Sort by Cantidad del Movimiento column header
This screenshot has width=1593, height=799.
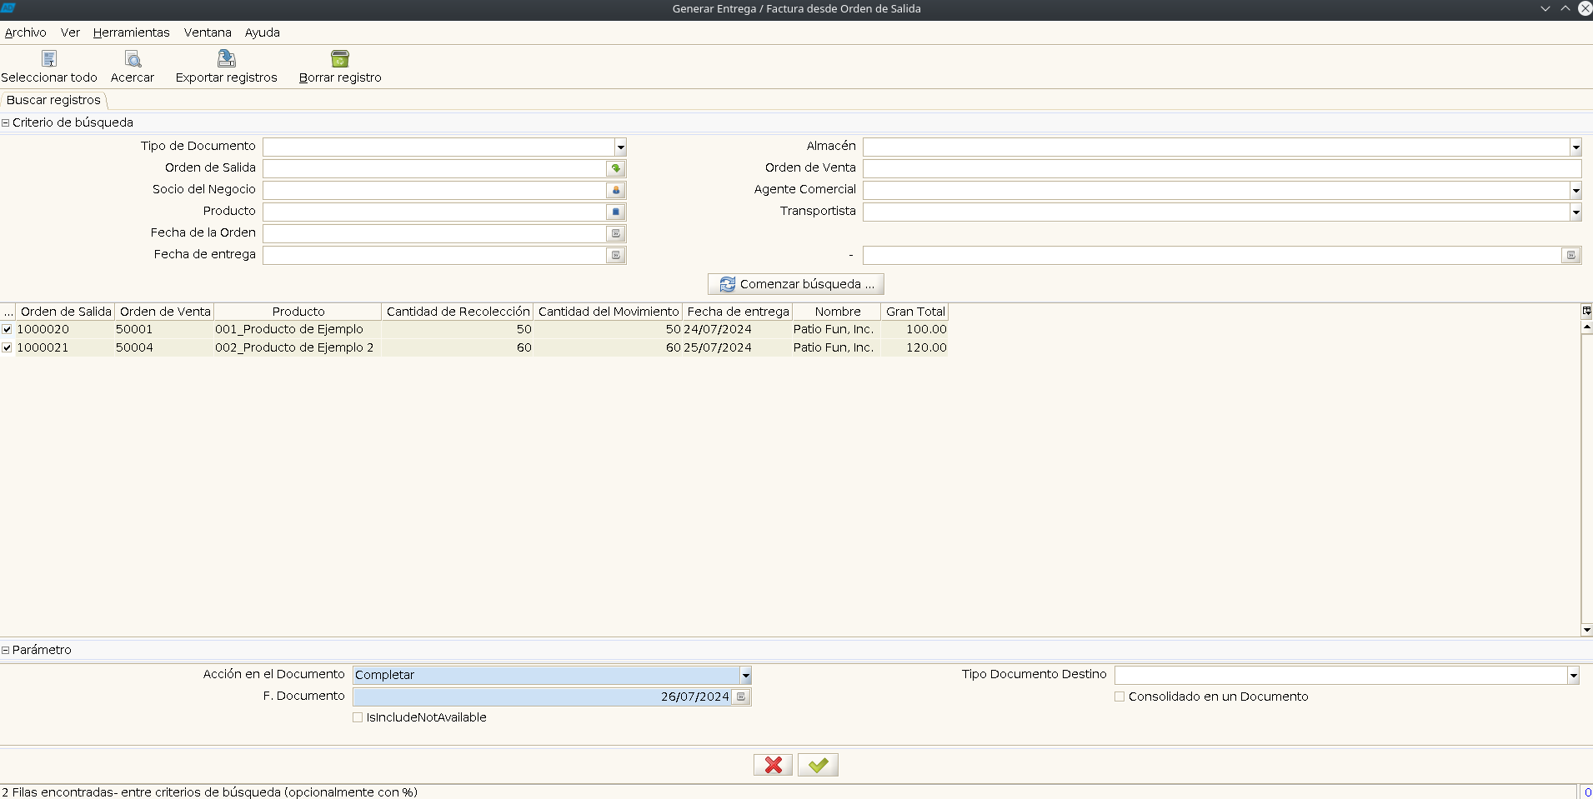coord(609,312)
